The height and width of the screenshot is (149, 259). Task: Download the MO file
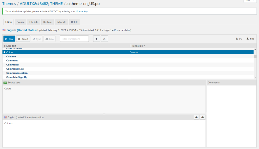pyautogui.click(x=250, y=39)
